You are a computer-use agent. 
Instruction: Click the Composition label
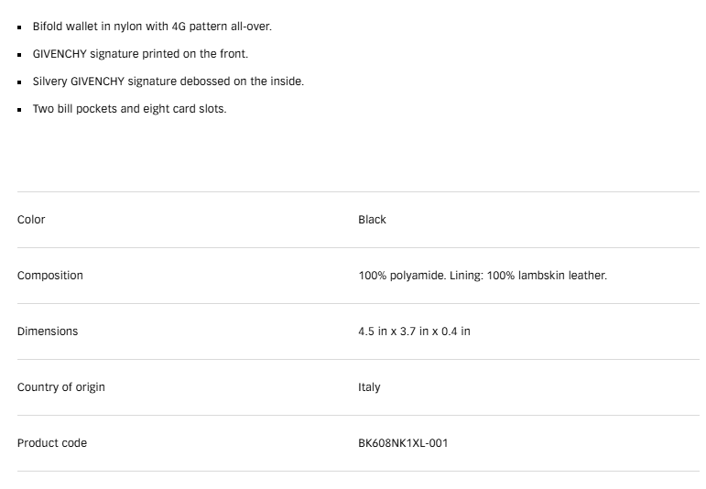(x=49, y=276)
